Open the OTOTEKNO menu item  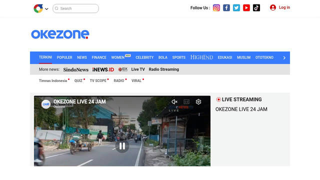264,57
